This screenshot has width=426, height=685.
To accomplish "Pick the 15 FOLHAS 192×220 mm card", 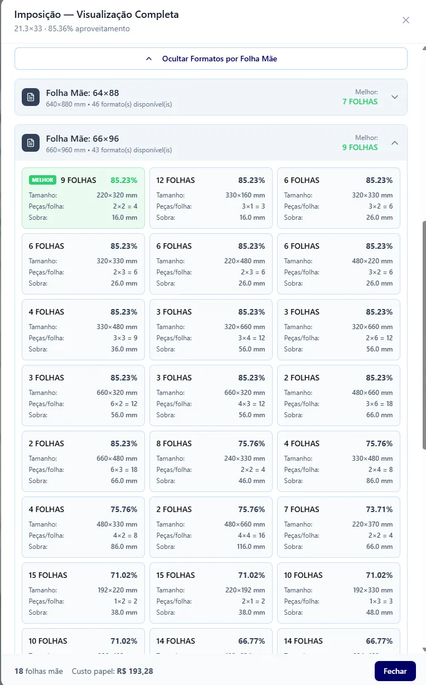I will coord(83,593).
